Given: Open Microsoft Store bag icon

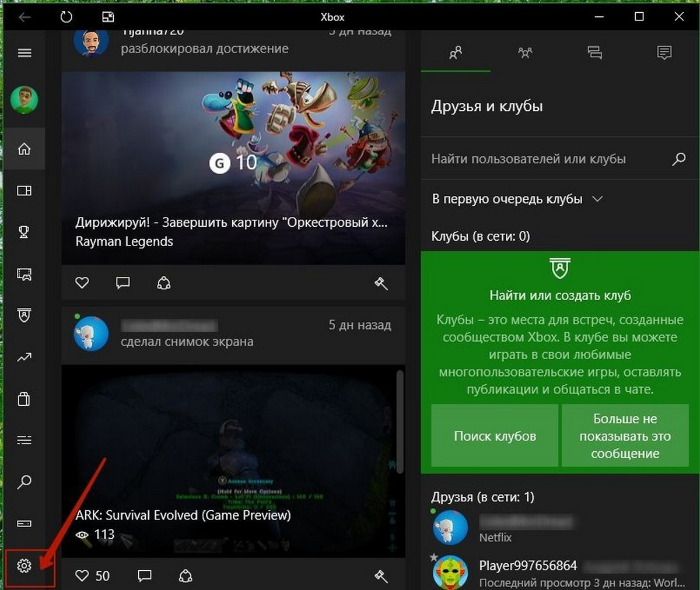Looking at the screenshot, I should (24, 399).
